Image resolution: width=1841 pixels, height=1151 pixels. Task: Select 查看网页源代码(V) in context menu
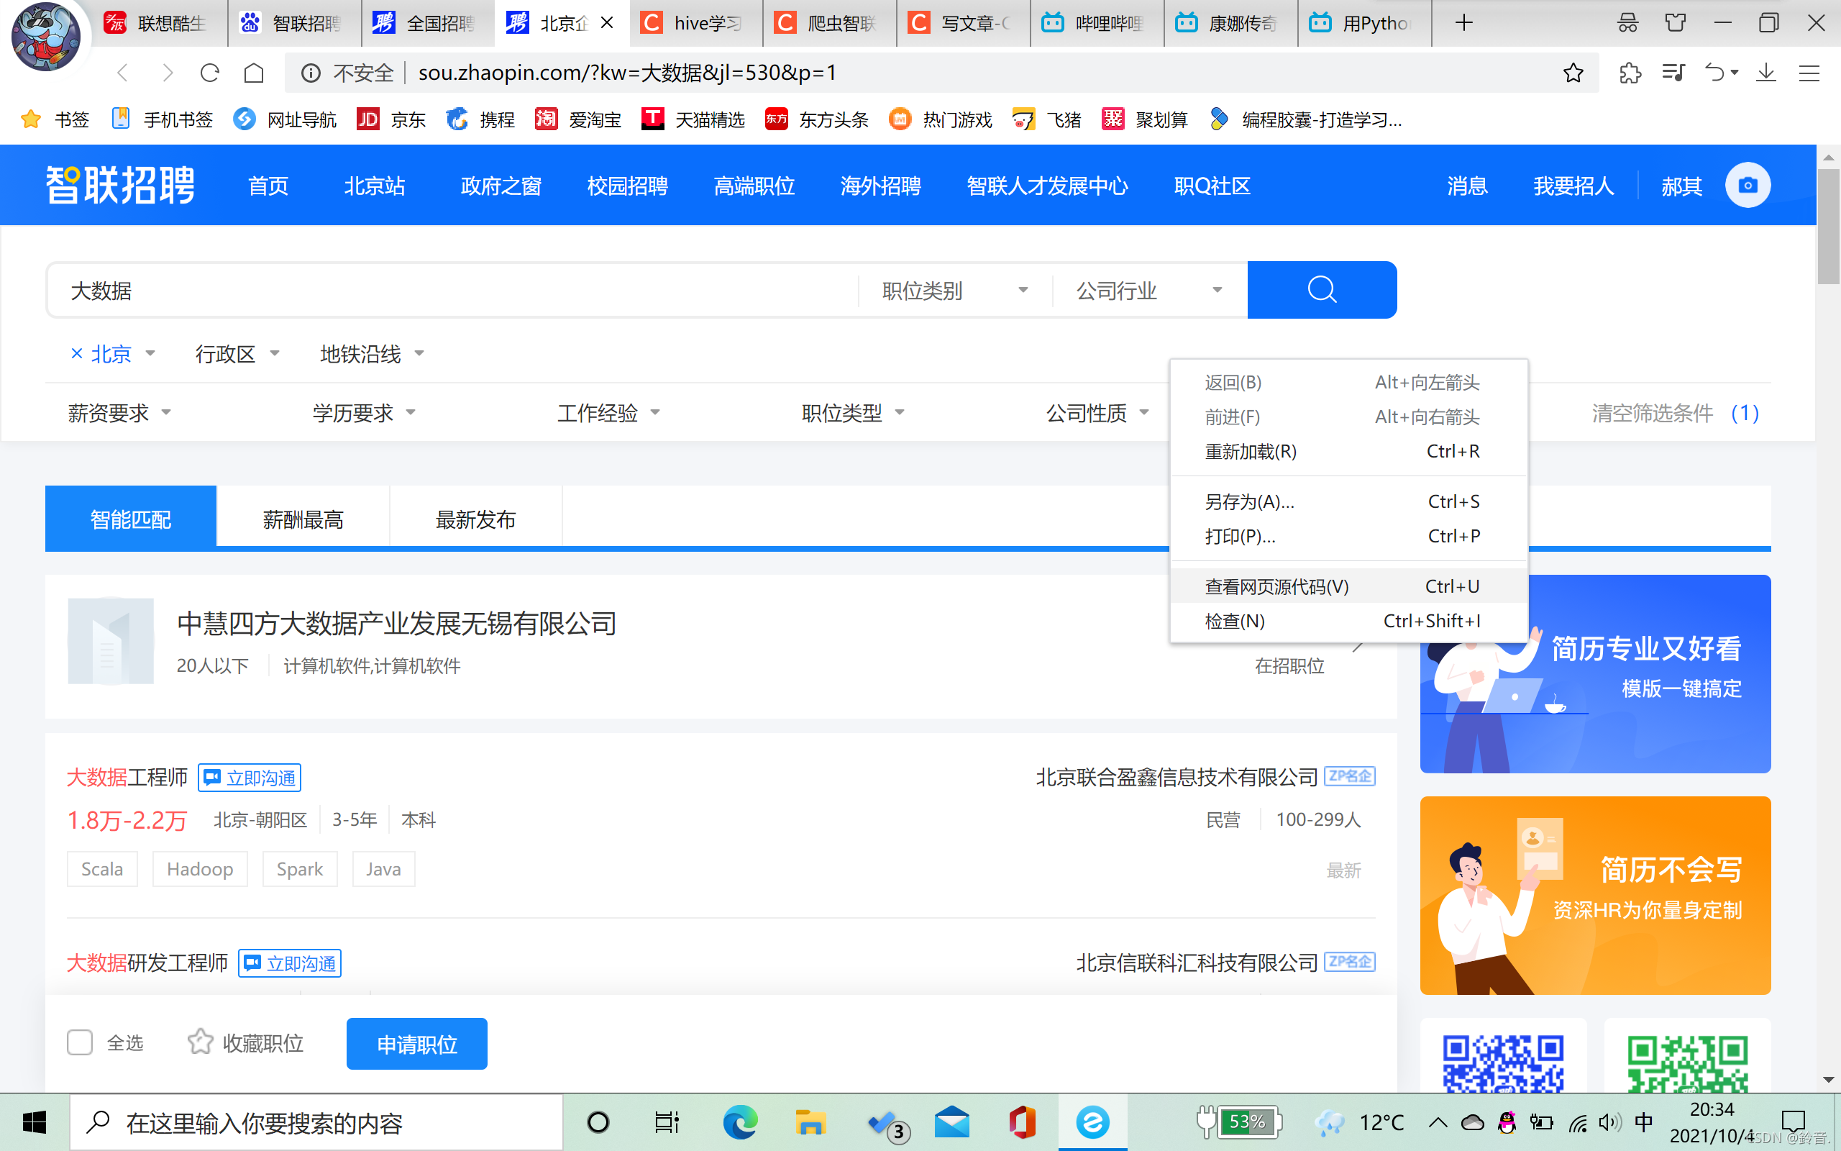pyautogui.click(x=1276, y=586)
